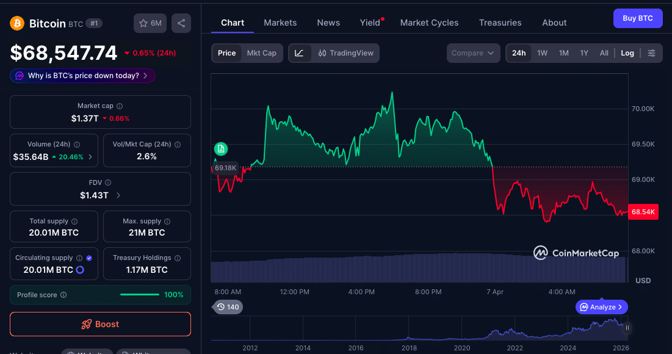Open 'Why is BTC's price down today?' link
This screenshot has height=354, width=672.
click(x=82, y=75)
